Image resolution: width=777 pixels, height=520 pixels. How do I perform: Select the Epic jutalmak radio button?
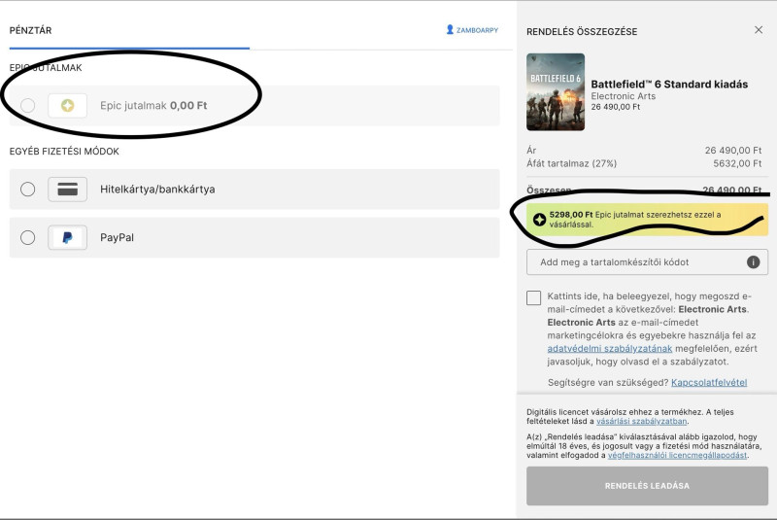tap(28, 105)
